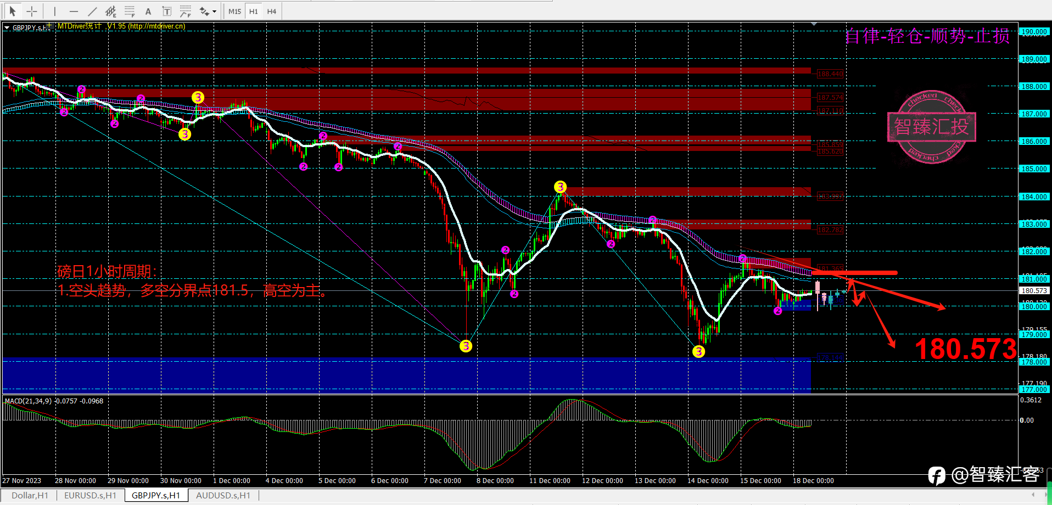The image size is (1052, 505).
Task: Click the 15 Dec 00:00 time label
Action: click(x=760, y=480)
